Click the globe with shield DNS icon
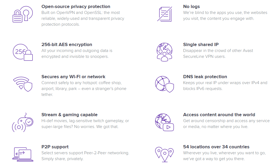 click(x=165, y=84)
